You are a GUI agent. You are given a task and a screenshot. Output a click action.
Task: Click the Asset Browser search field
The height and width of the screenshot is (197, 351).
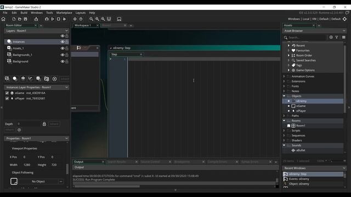(306, 37)
